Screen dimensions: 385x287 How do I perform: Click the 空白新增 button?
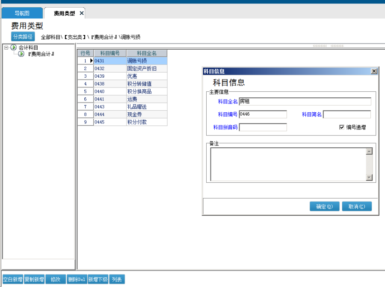(x=13, y=279)
